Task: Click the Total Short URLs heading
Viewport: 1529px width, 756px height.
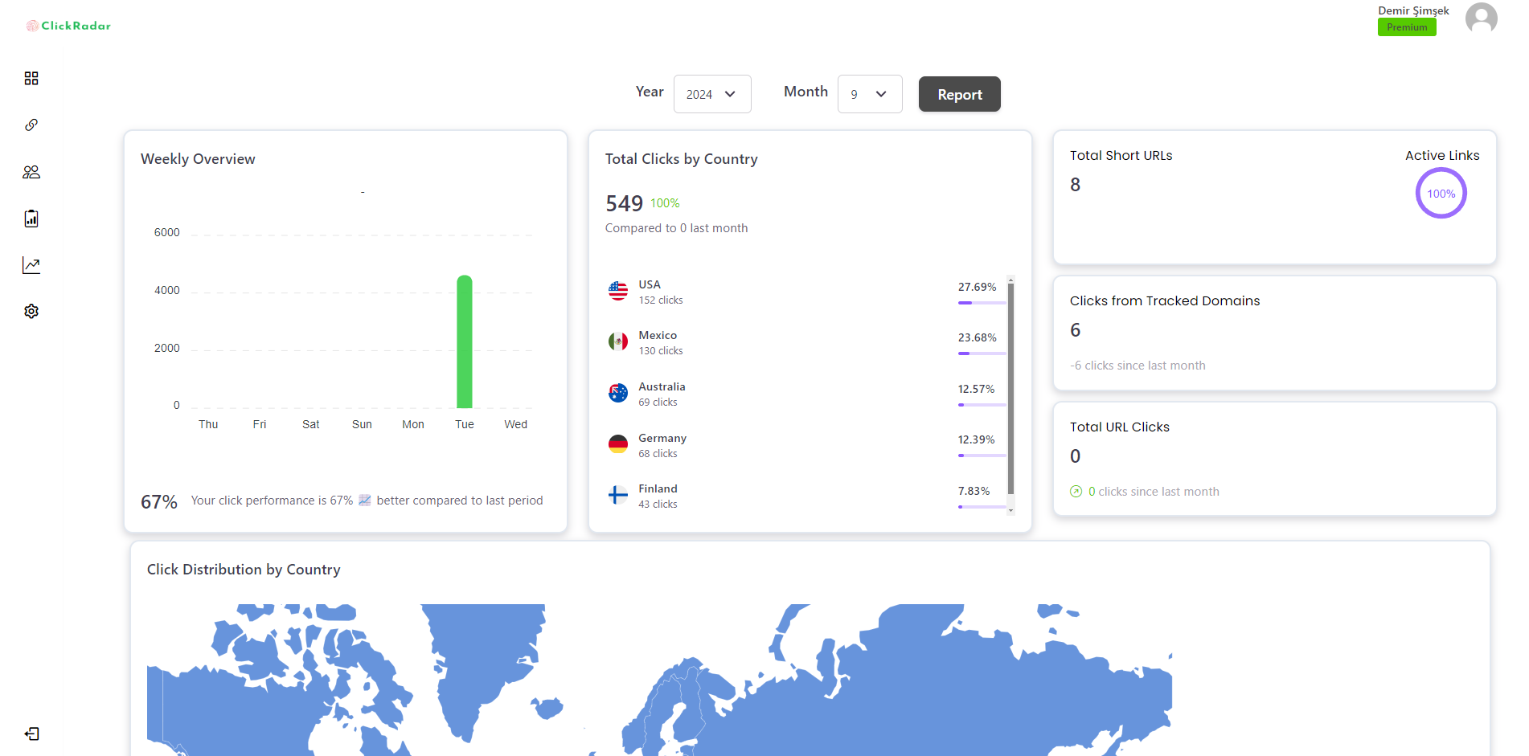Action: (x=1121, y=156)
